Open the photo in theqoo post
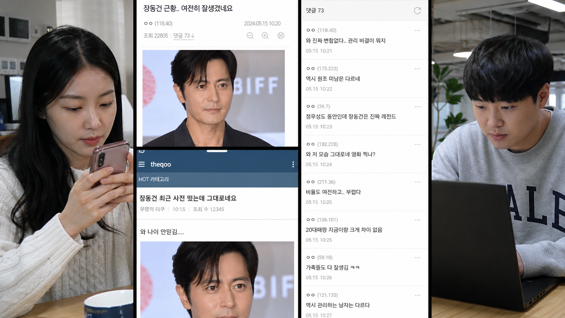565x318 pixels. 217,279
